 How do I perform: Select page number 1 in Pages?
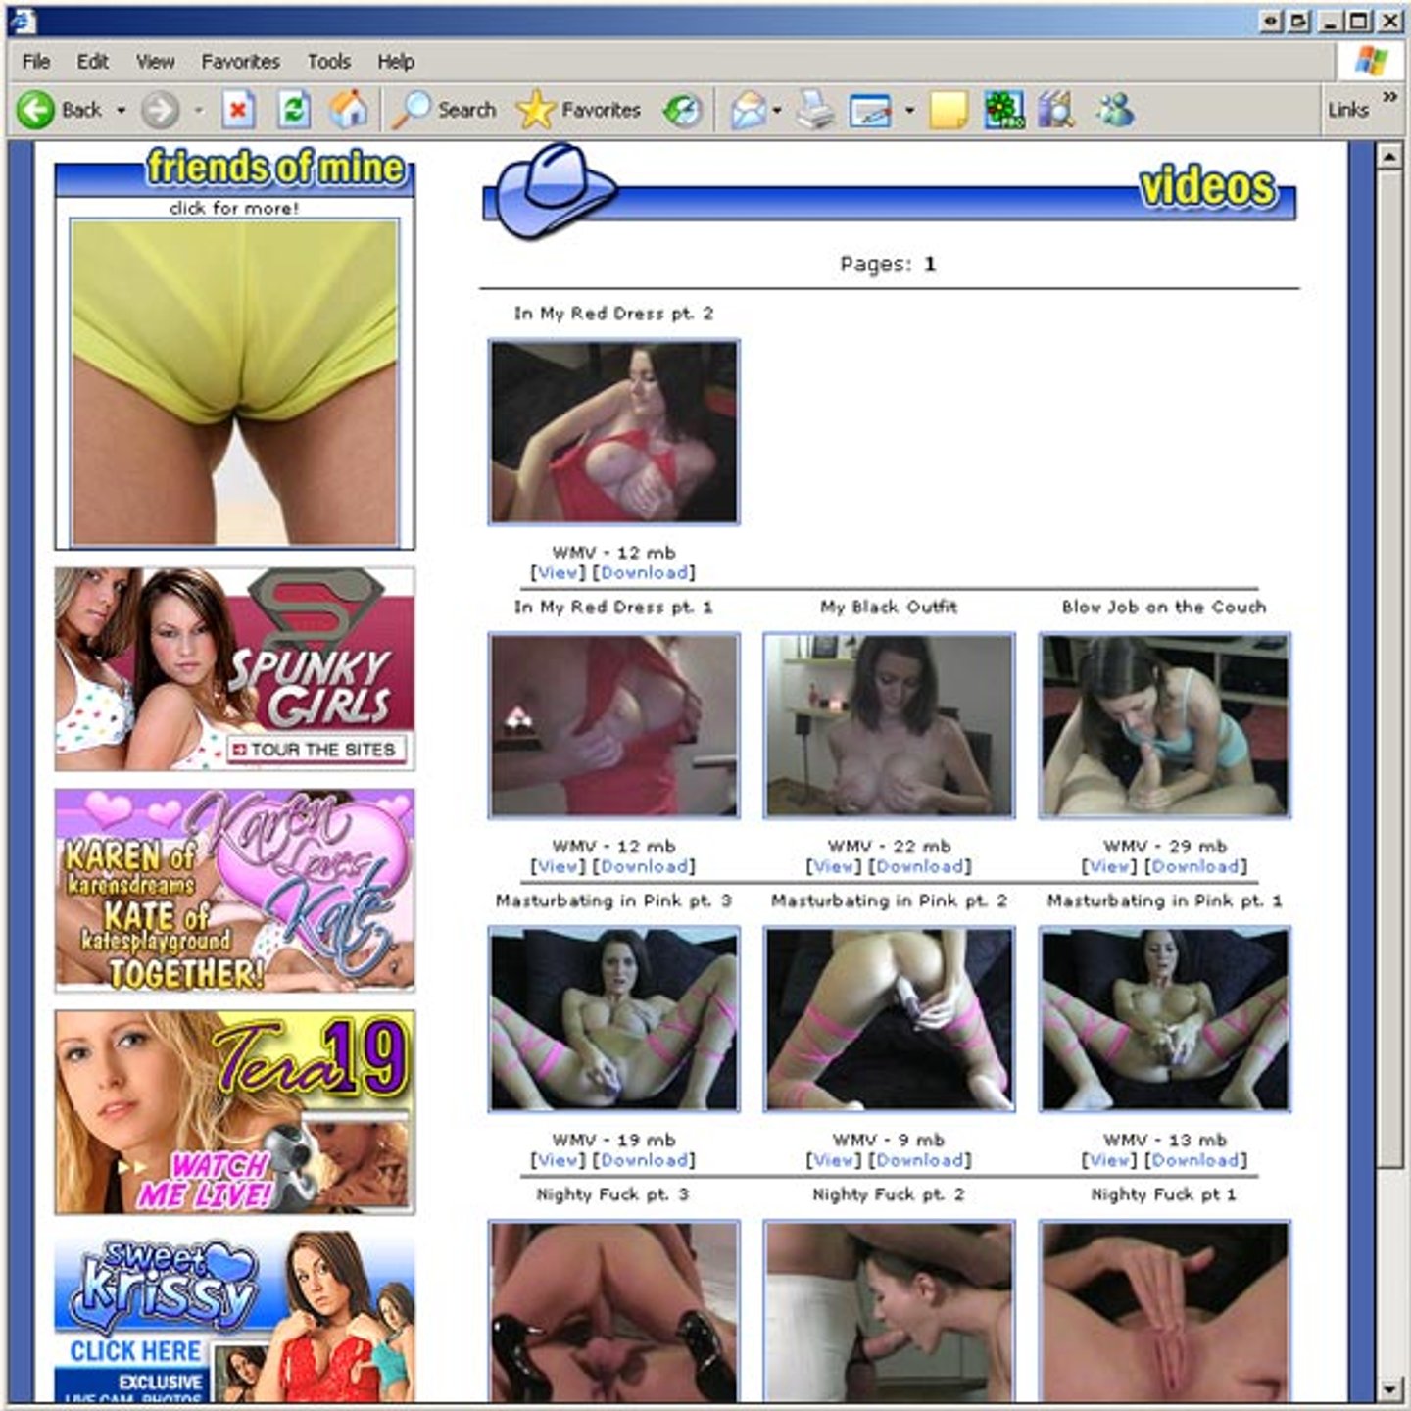coord(929,265)
